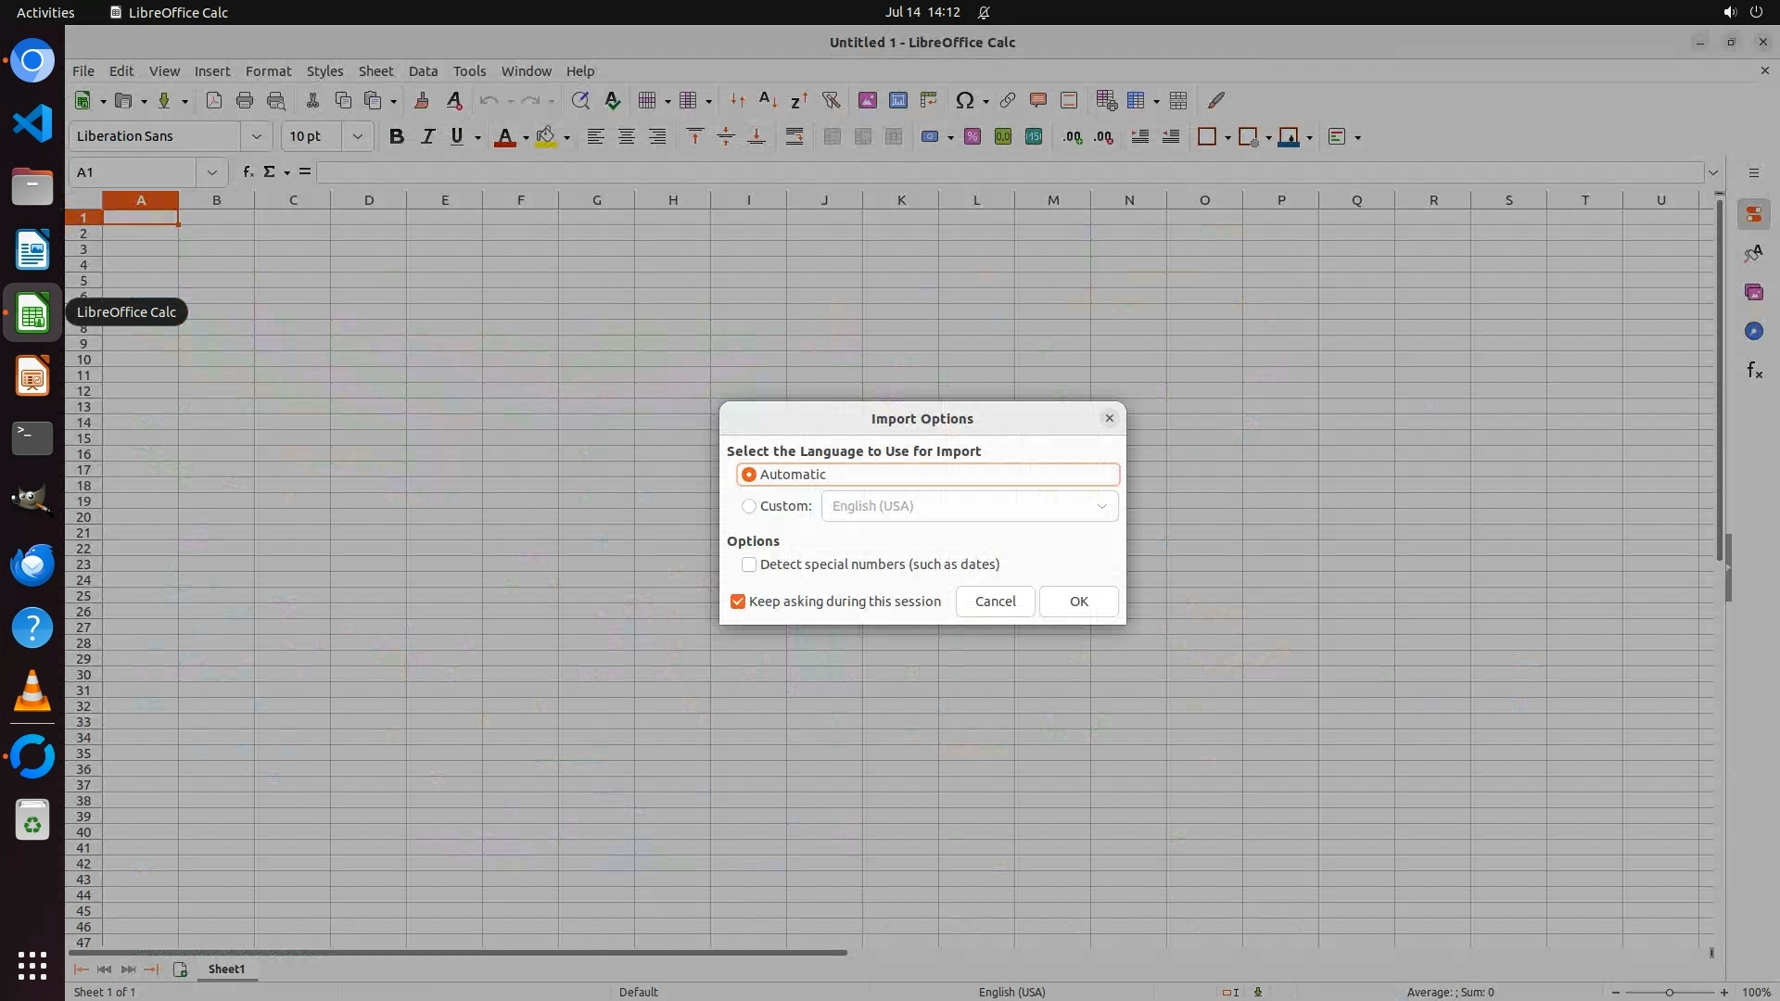The height and width of the screenshot is (1001, 1780).
Task: Click the Bold formatting icon
Action: click(397, 137)
